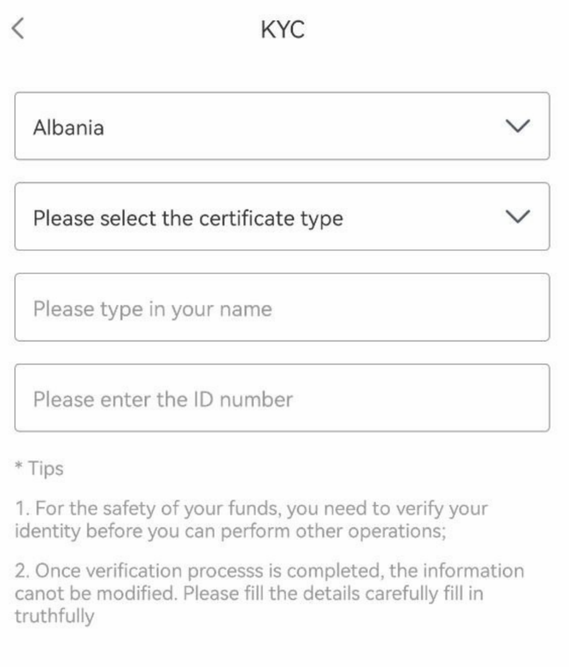This screenshot has height=667, width=569.
Task: Click the 'Please type in your name' placeholder
Action: [153, 309]
